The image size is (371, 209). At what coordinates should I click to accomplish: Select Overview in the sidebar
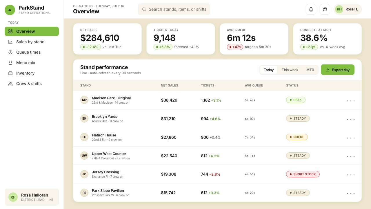point(32,31)
